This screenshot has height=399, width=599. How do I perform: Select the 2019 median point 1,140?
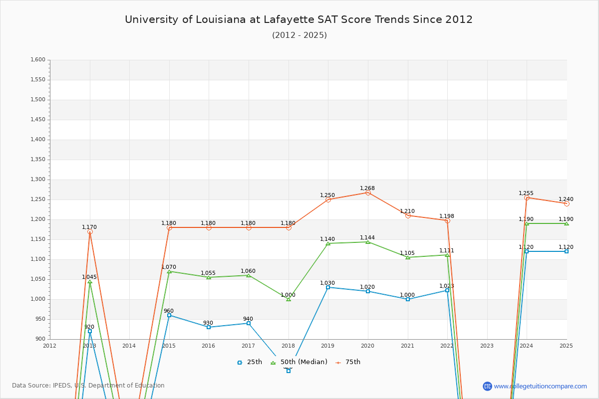coord(328,243)
